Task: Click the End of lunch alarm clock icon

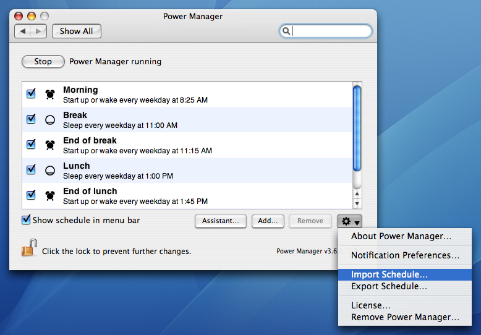Action: [50, 195]
